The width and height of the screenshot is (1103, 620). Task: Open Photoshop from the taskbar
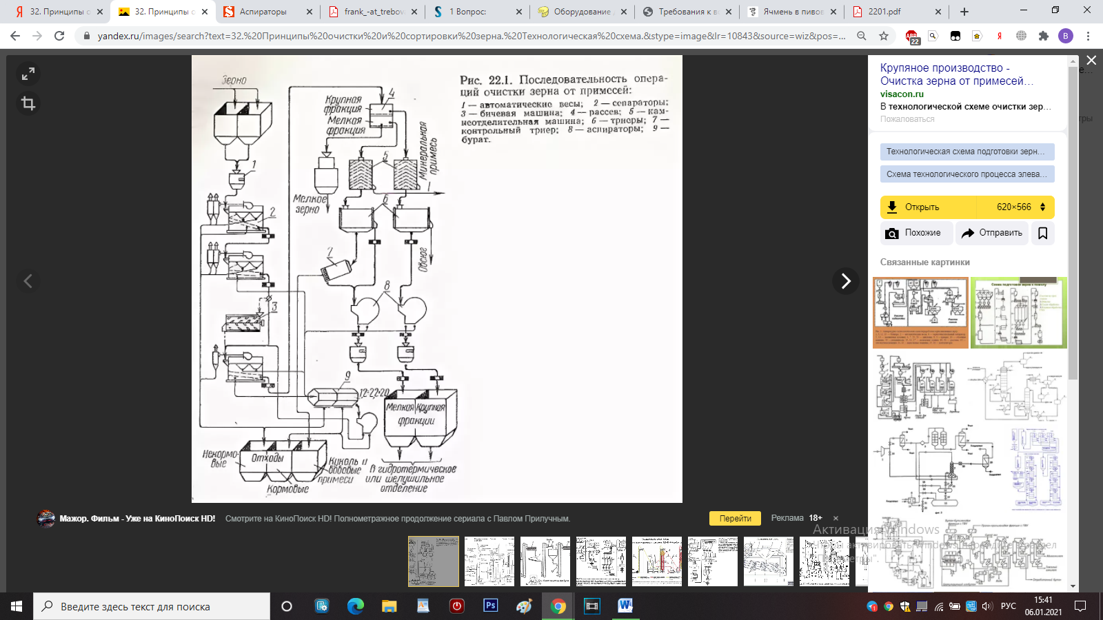point(490,606)
